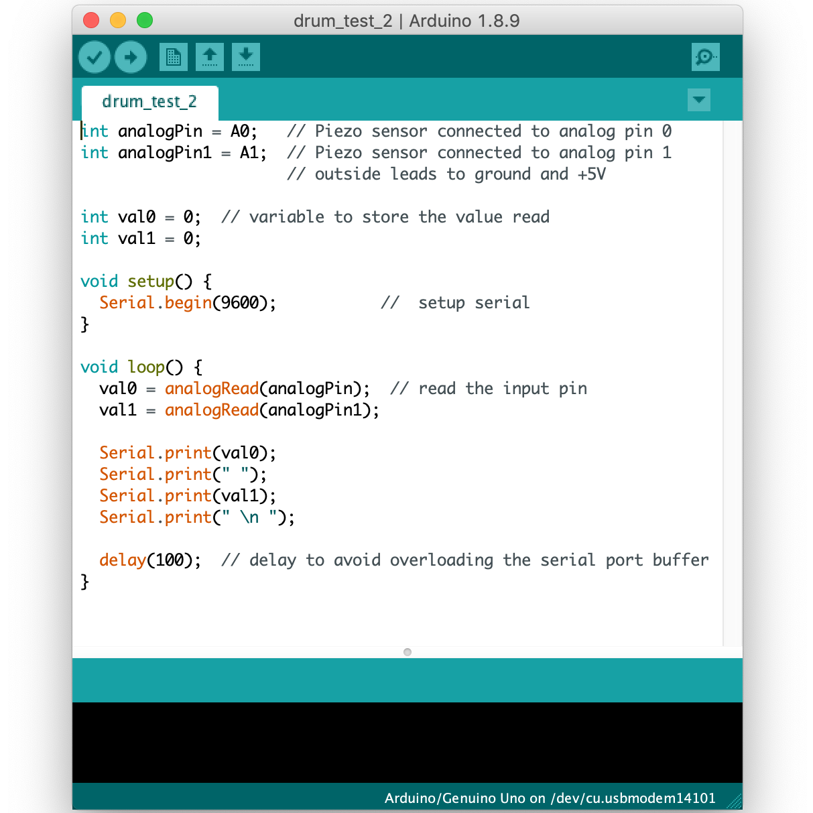
Task: Click the comment '// read the input pin'
Action: (x=489, y=389)
